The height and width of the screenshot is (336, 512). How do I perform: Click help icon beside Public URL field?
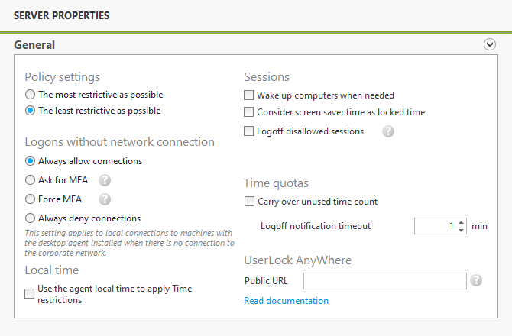point(476,280)
